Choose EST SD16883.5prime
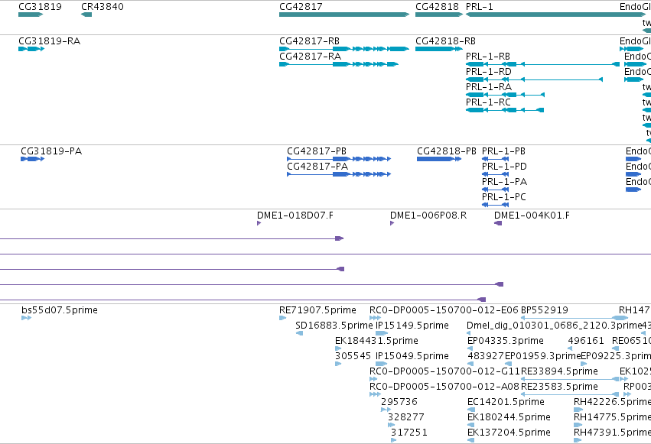This screenshot has width=651, height=444. pyautogui.click(x=334, y=326)
